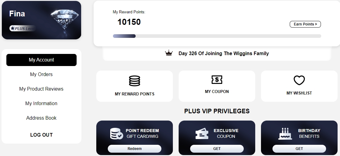Click Redeem under Point Redeem
The image size is (340, 156).
pos(134,149)
